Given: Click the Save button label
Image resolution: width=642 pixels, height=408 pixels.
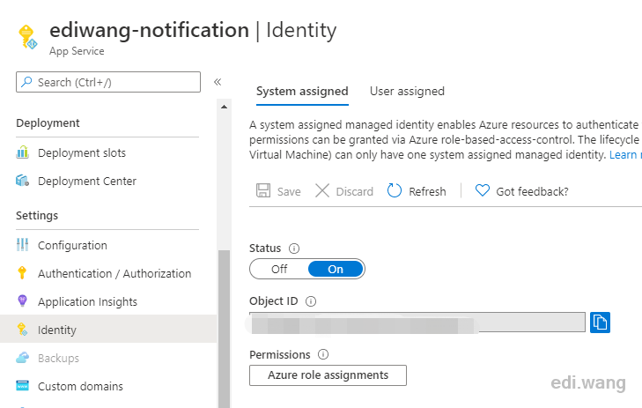Looking at the screenshot, I should (289, 192).
